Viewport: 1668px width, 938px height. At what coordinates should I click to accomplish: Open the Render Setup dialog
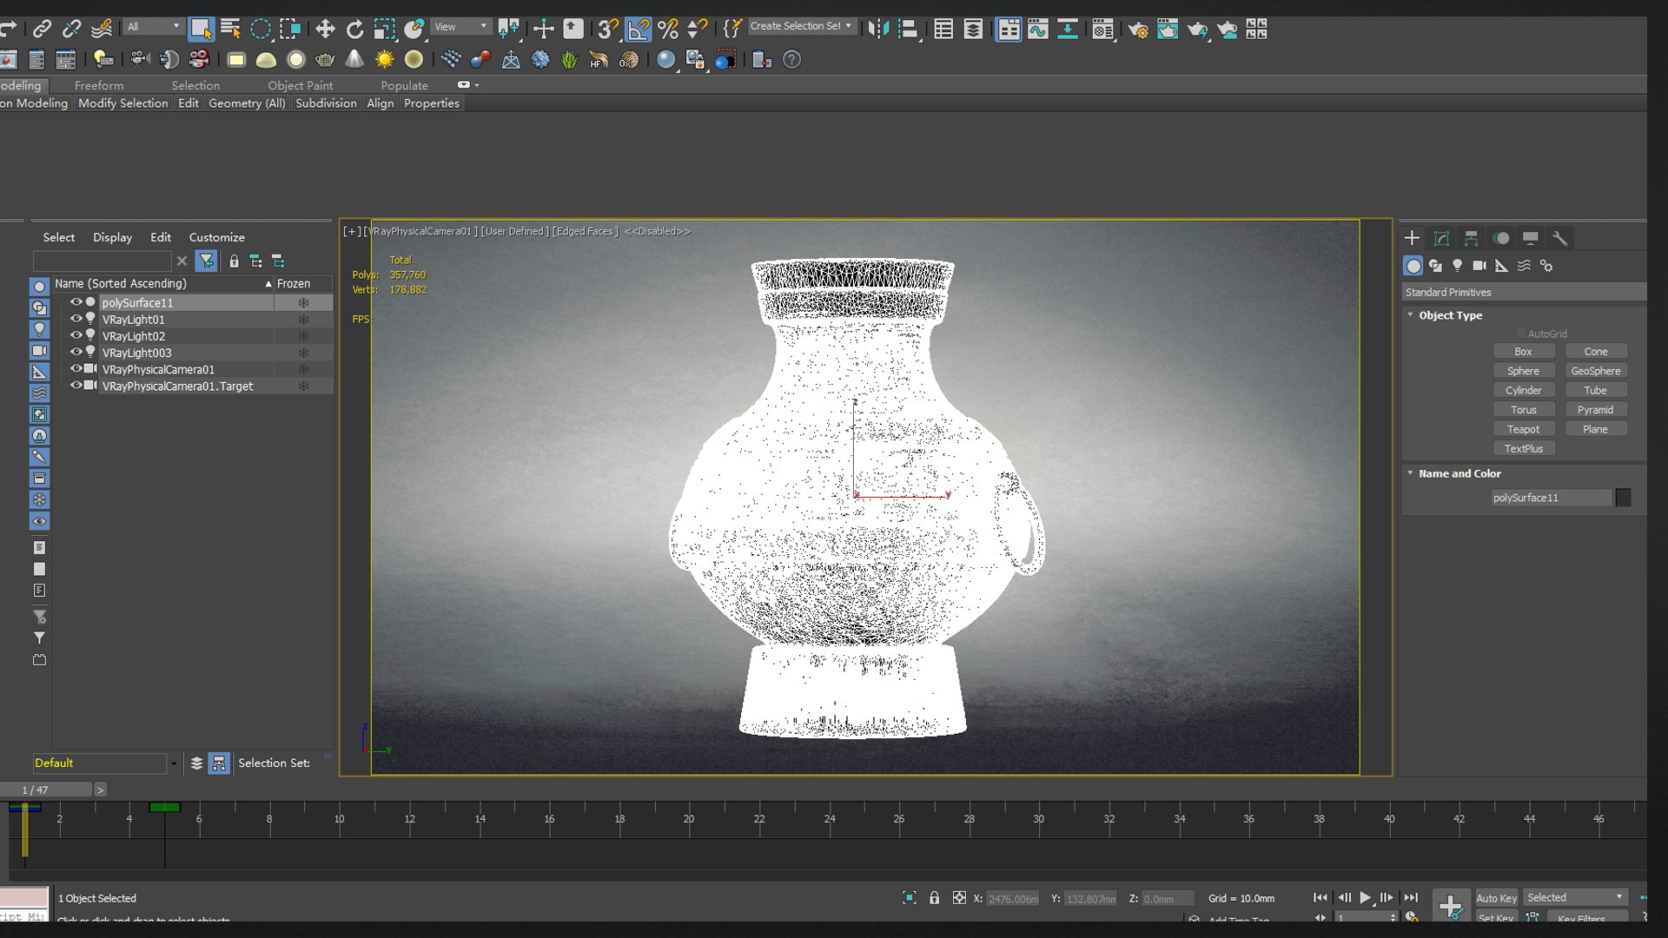[1138, 30]
